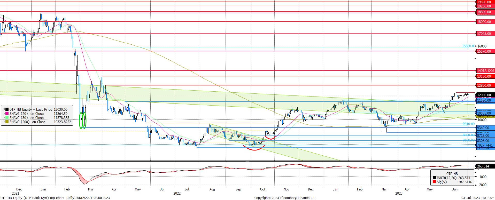
Task: Click the legend value 11578.333
Action: click(61, 118)
